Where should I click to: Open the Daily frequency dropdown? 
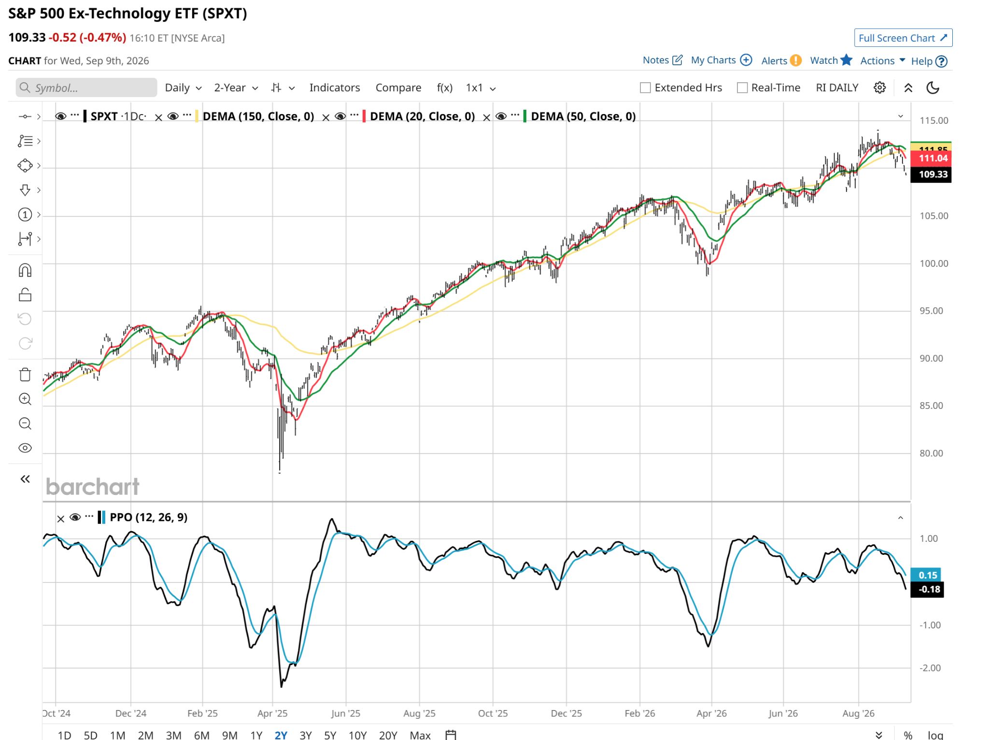[x=183, y=88]
